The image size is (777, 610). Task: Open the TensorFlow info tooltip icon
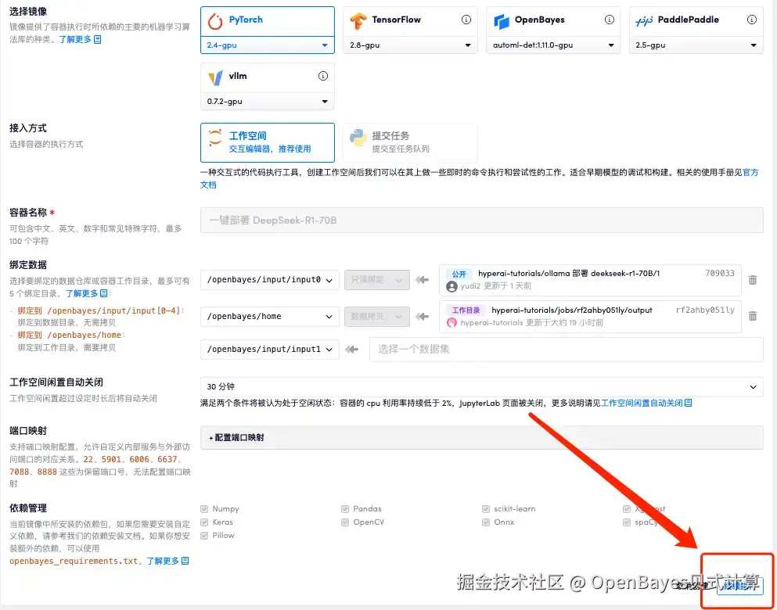tap(466, 20)
